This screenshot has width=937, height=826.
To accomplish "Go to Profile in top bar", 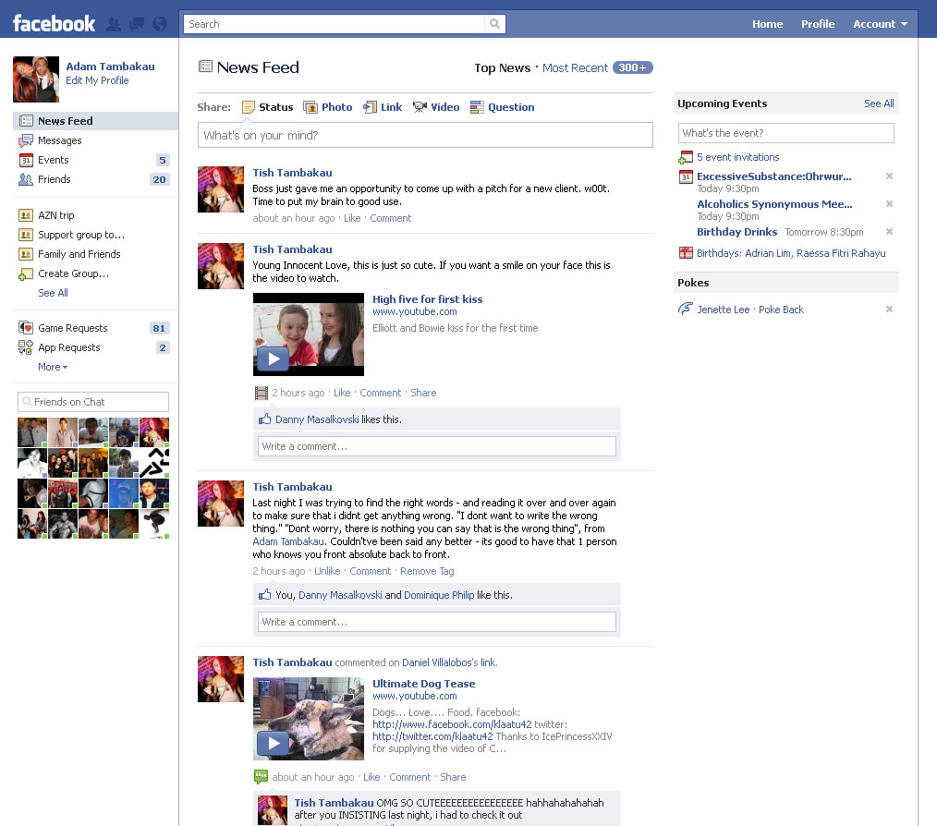I will (818, 24).
